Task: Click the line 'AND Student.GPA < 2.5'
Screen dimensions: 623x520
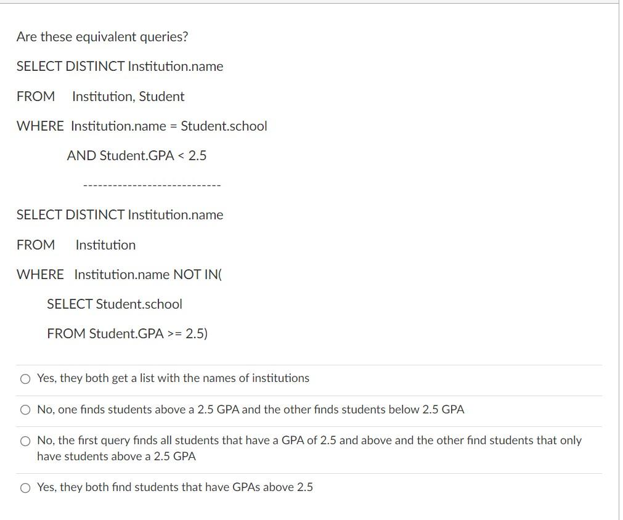Action: coord(137,156)
